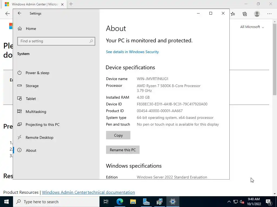The height and width of the screenshot is (207, 277).
Task: Open Server Manager from taskbar
Action: (x=146, y=202)
